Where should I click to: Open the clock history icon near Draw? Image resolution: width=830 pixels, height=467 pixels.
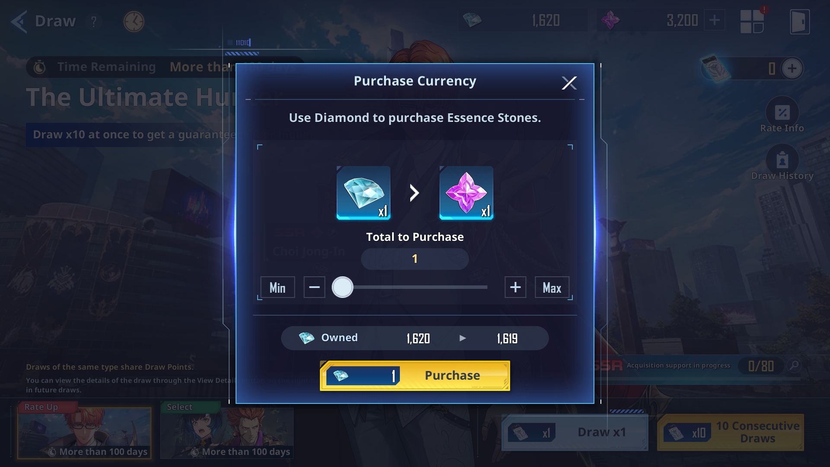134,21
